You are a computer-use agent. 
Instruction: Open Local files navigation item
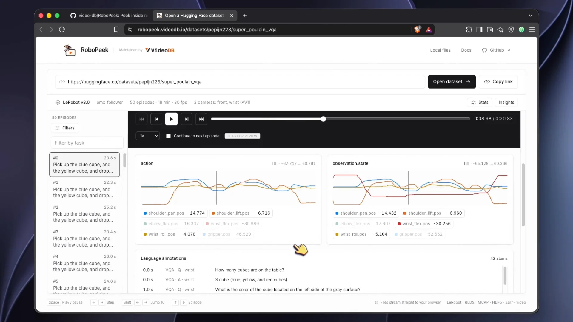point(440,50)
